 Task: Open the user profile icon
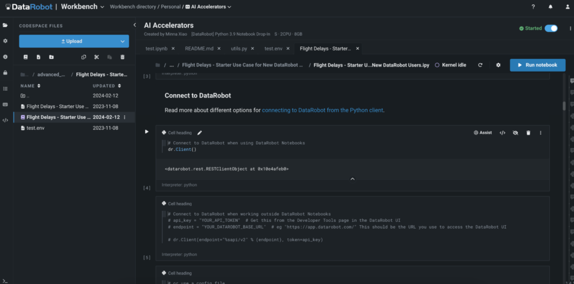567,7
